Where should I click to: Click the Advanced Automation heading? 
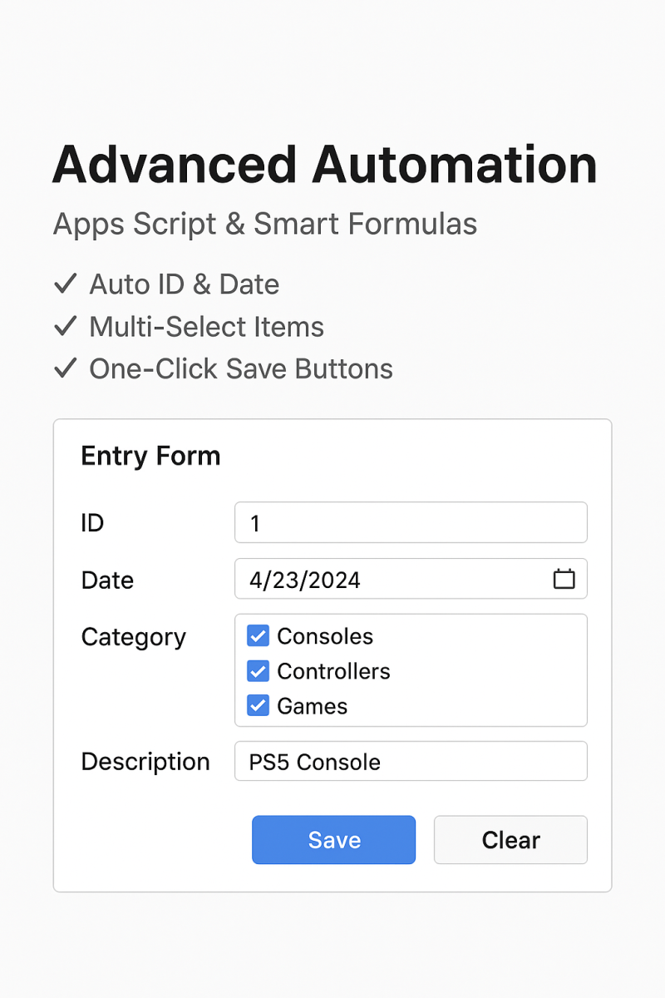(x=324, y=165)
